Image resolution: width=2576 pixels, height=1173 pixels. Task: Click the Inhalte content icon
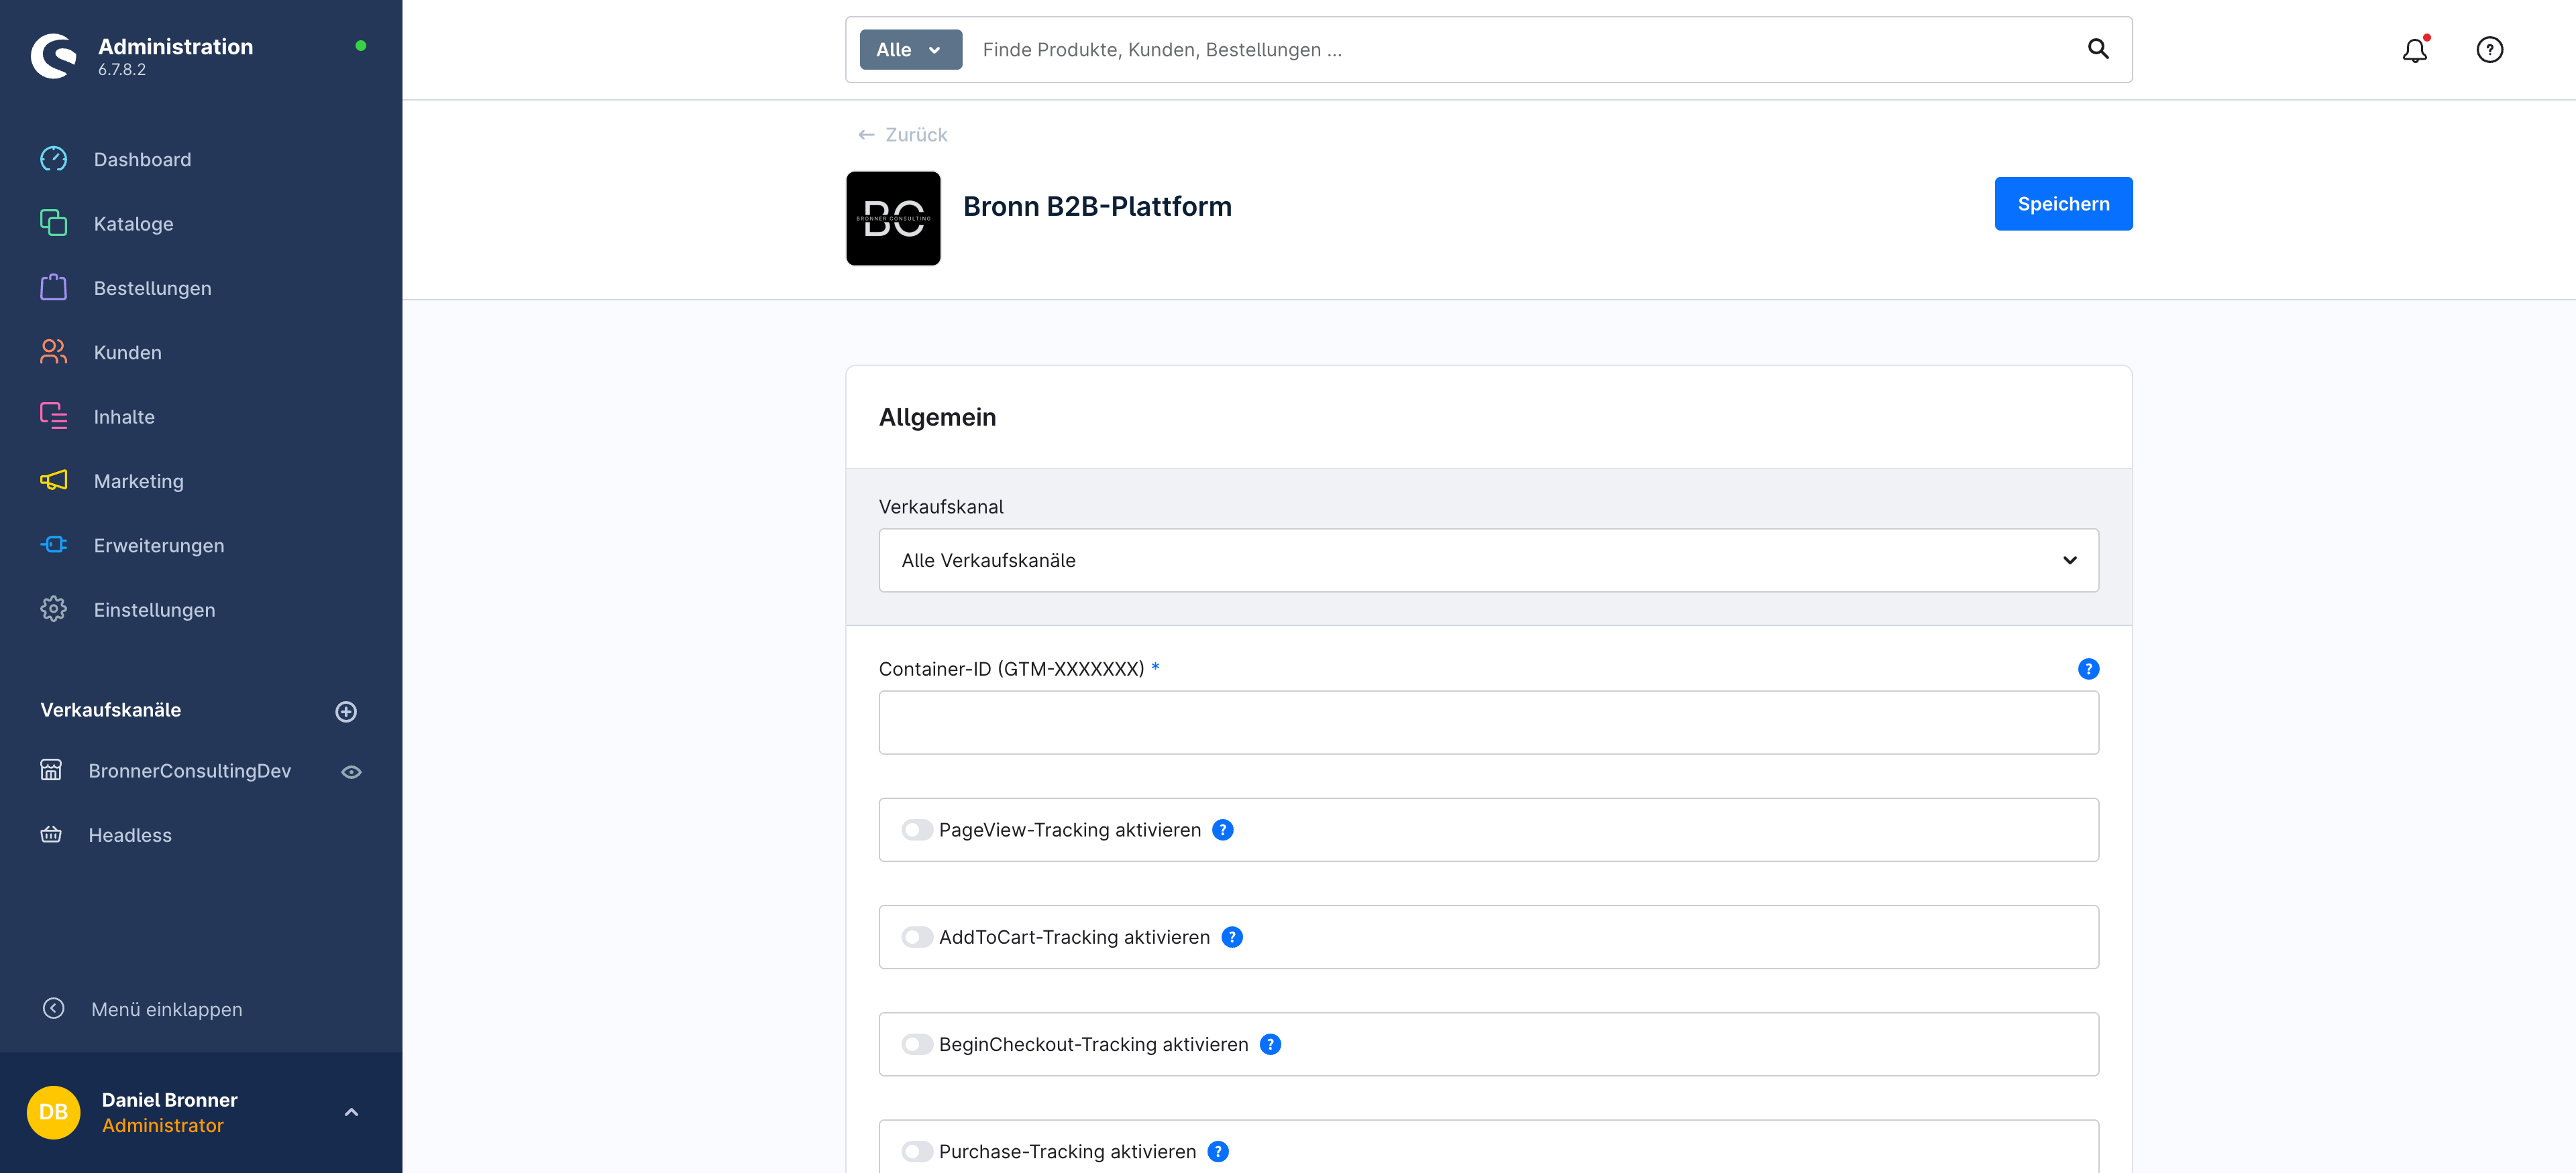click(x=54, y=416)
